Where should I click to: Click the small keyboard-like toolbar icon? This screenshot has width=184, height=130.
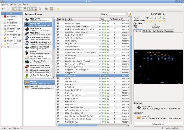point(46,9)
